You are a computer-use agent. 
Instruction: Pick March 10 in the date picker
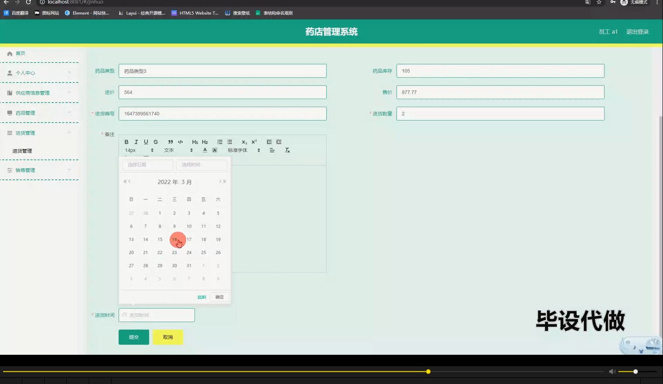pos(189,226)
